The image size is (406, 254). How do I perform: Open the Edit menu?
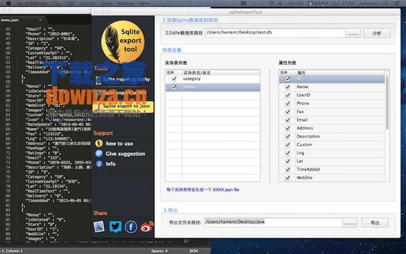coord(70,3)
